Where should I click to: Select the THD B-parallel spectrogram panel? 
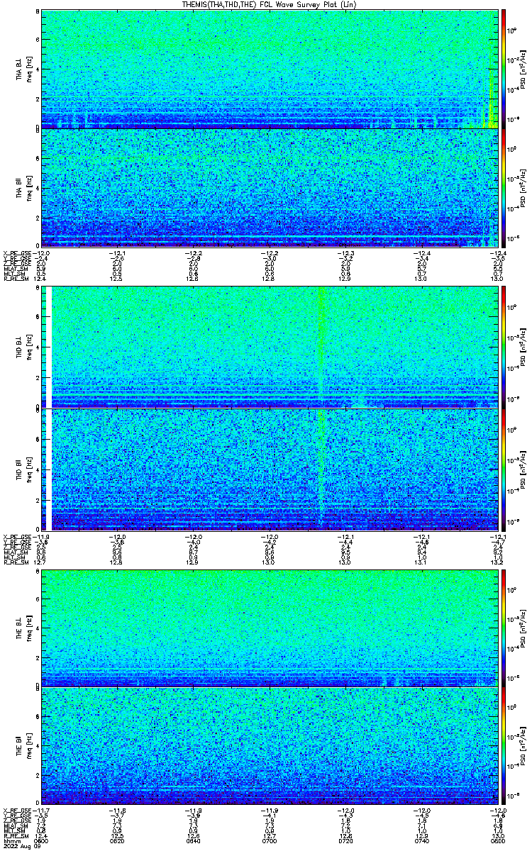270,469
